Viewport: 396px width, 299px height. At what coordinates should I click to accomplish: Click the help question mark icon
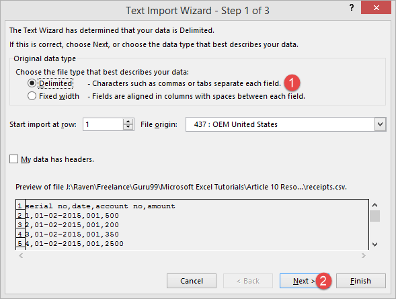pos(352,8)
